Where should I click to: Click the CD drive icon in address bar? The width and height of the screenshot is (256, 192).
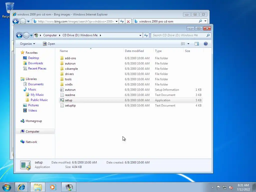[x=36, y=35]
